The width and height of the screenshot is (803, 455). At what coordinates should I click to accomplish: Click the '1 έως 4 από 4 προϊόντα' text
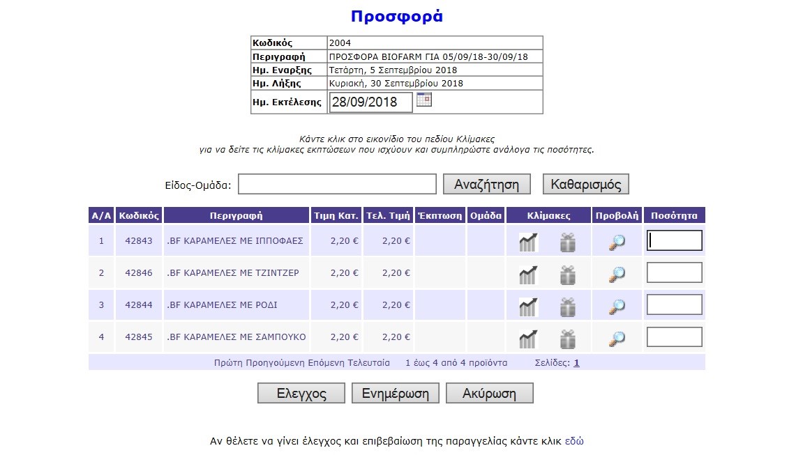pyautogui.click(x=456, y=362)
